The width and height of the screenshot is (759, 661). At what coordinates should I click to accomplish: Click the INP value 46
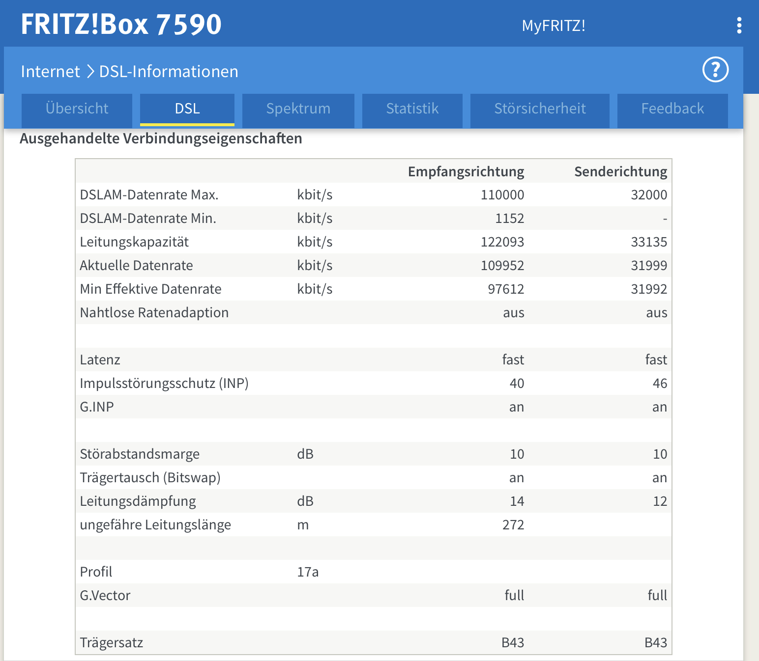(660, 384)
